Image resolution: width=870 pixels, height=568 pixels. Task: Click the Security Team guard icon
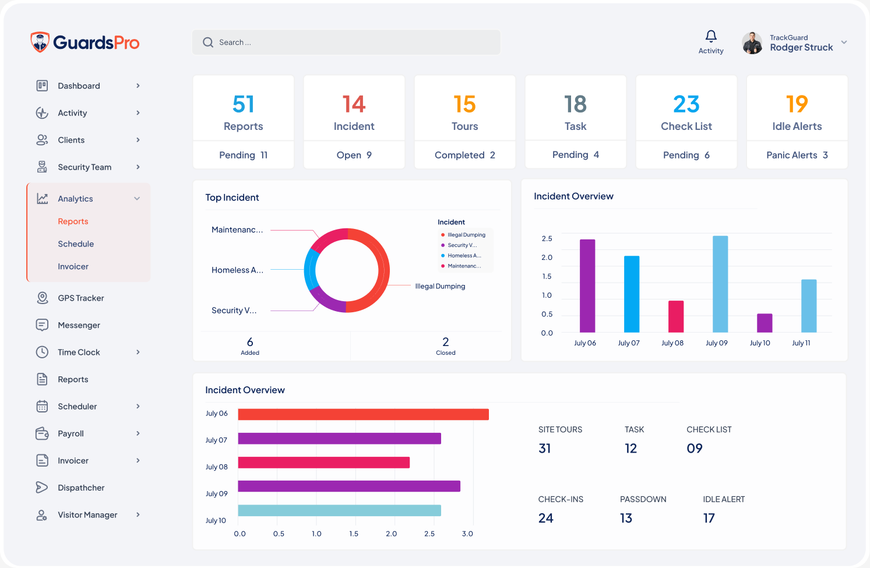43,167
